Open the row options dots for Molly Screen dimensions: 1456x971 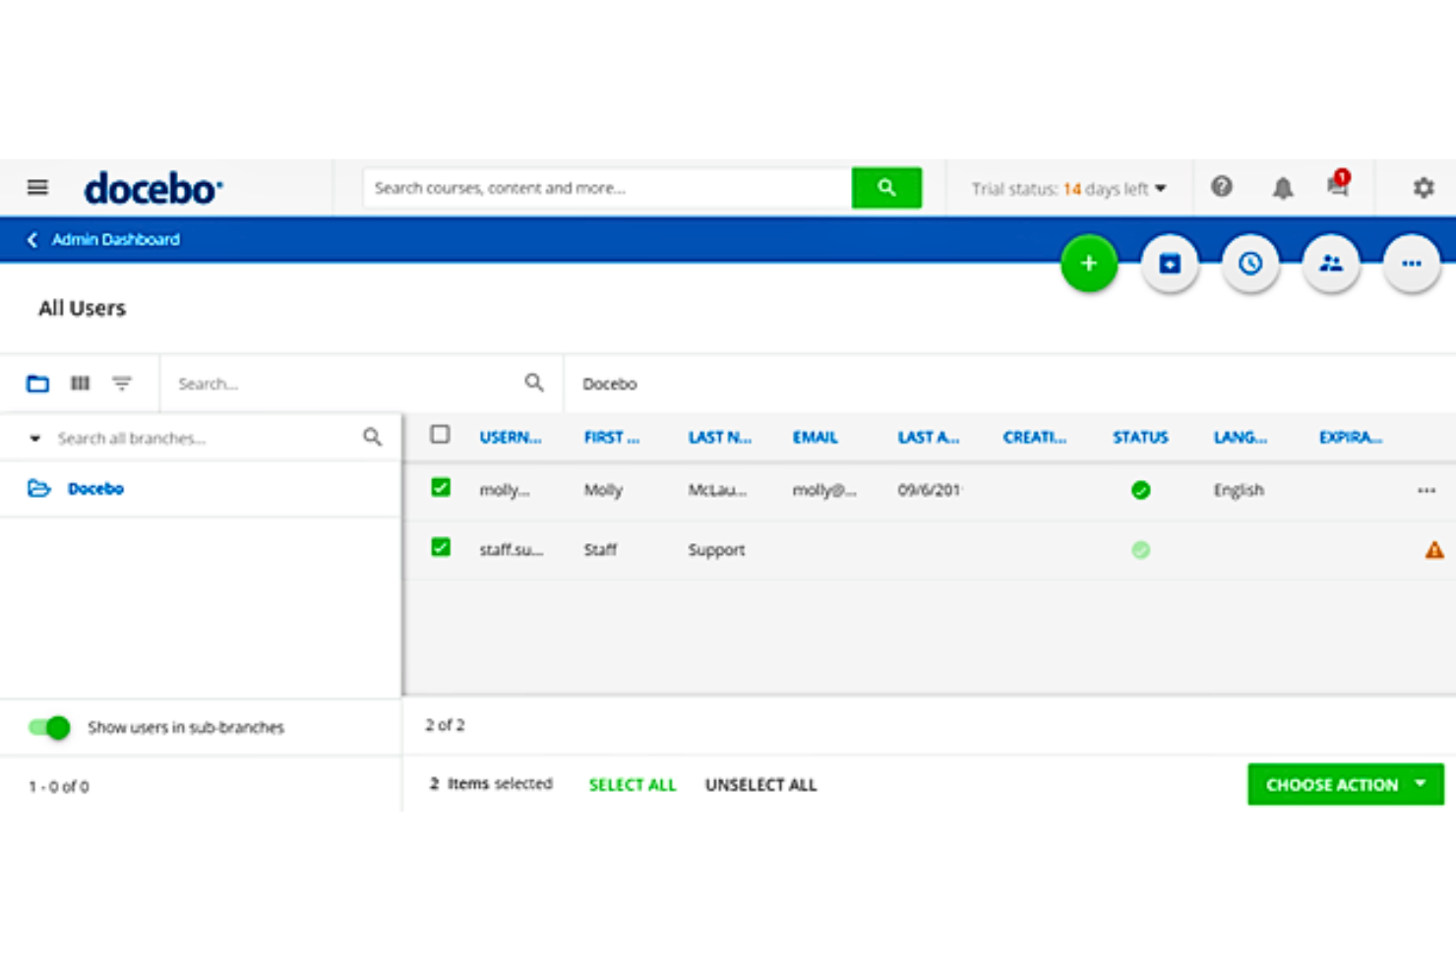coord(1426,490)
